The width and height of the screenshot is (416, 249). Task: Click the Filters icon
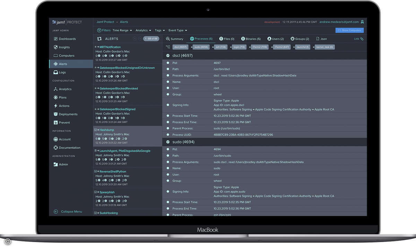[99, 30]
